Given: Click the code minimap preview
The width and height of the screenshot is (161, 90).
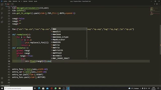Looking at the screenshot, I should [154, 11].
